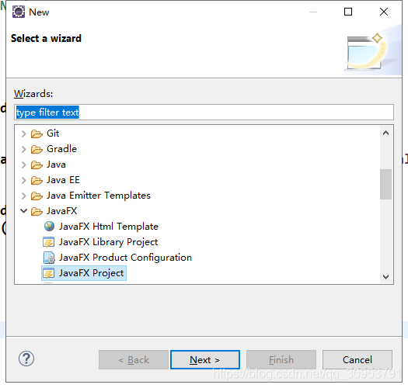Viewport: 408px width, 388px height.
Task: Click the JavaFX Product Configuration icon
Action: [x=49, y=258]
